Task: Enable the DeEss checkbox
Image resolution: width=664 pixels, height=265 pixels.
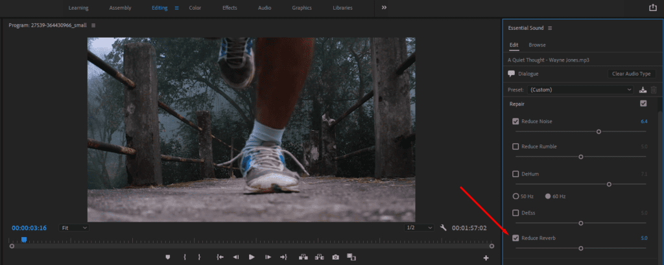Action: pos(516,213)
